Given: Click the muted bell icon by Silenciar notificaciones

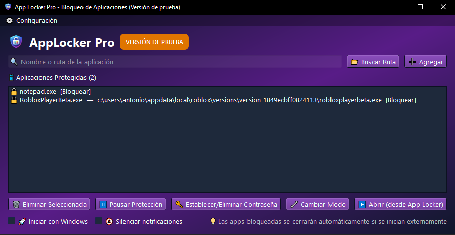Looking at the screenshot, I should click(x=109, y=222).
